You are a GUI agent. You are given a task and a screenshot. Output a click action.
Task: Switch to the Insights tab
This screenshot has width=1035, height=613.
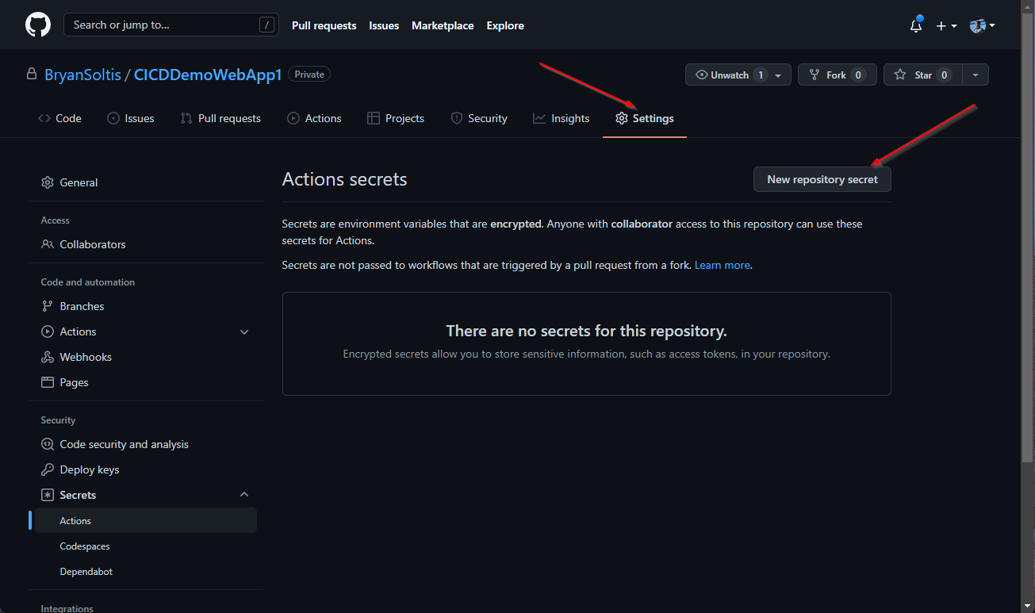(x=562, y=118)
